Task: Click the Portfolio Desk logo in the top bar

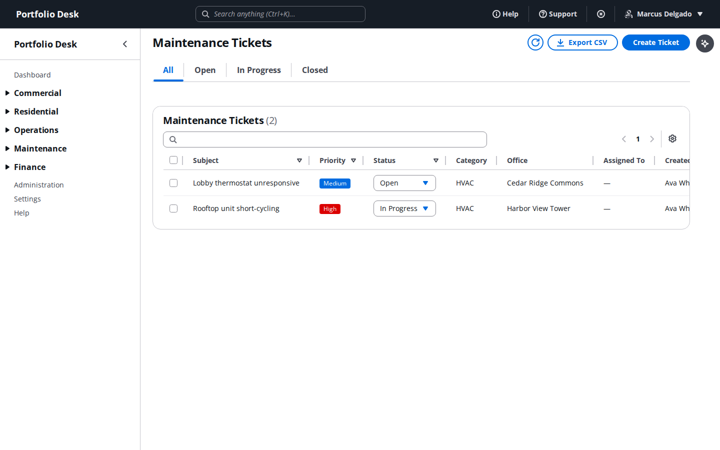Action: point(47,14)
